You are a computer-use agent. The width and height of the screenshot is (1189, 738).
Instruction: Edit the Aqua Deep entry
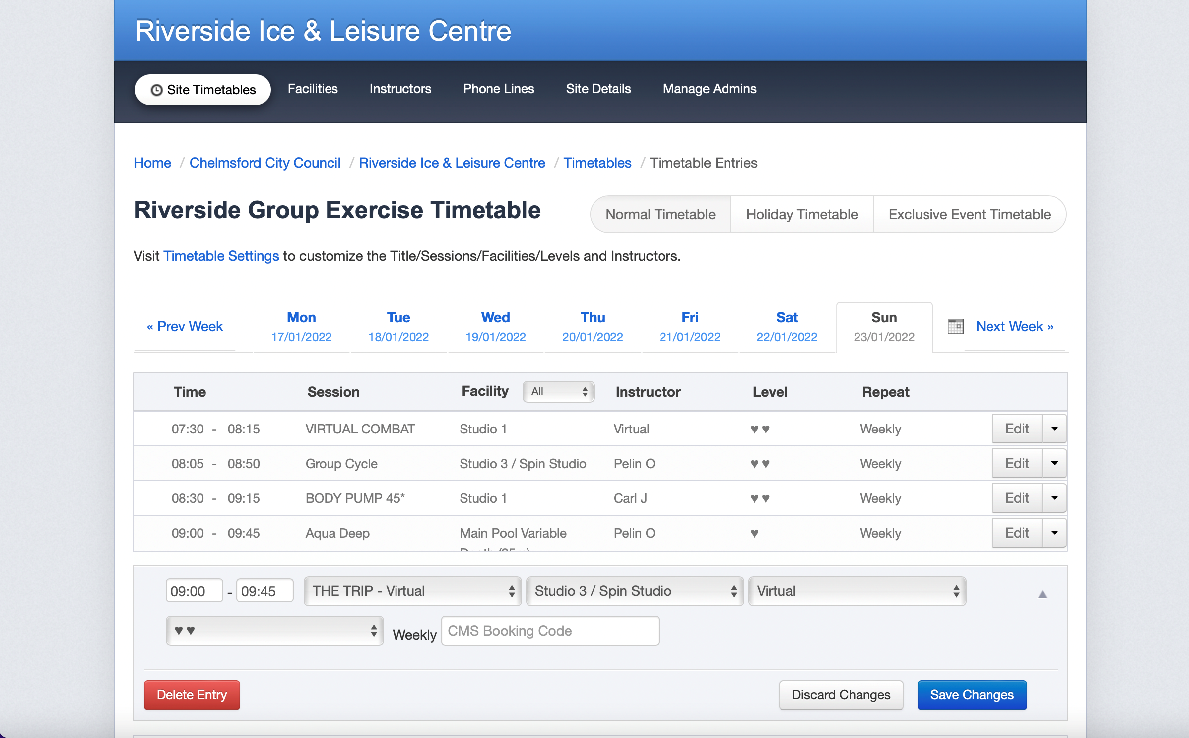click(x=1017, y=533)
